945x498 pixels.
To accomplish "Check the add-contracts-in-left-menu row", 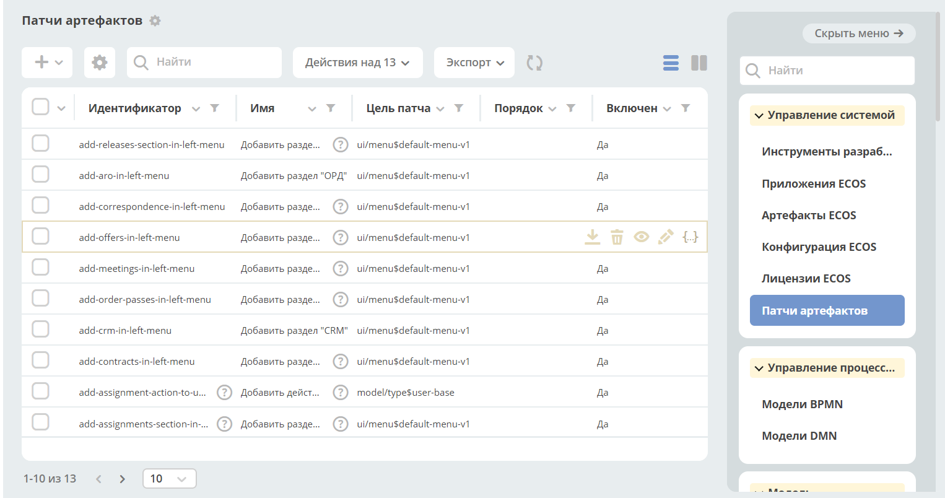I will tap(40, 360).
